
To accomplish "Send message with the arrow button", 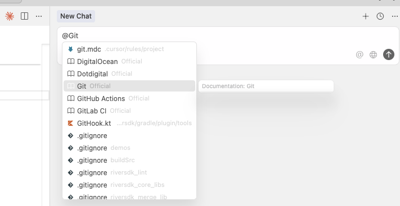I will coord(389,54).
